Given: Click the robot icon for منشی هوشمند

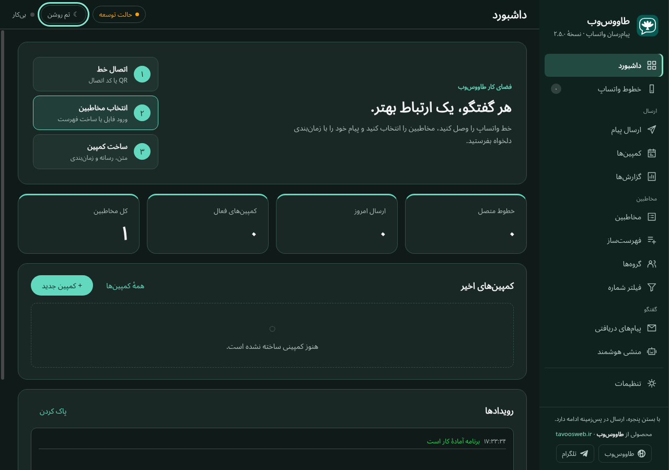Looking at the screenshot, I should (x=652, y=351).
